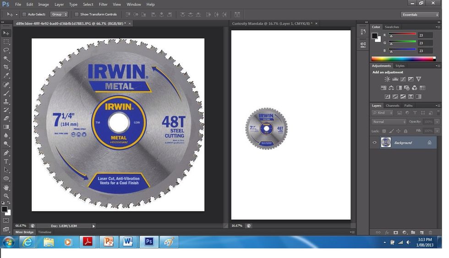Select the Crop tool
449x258 pixels.
[x=6, y=67]
